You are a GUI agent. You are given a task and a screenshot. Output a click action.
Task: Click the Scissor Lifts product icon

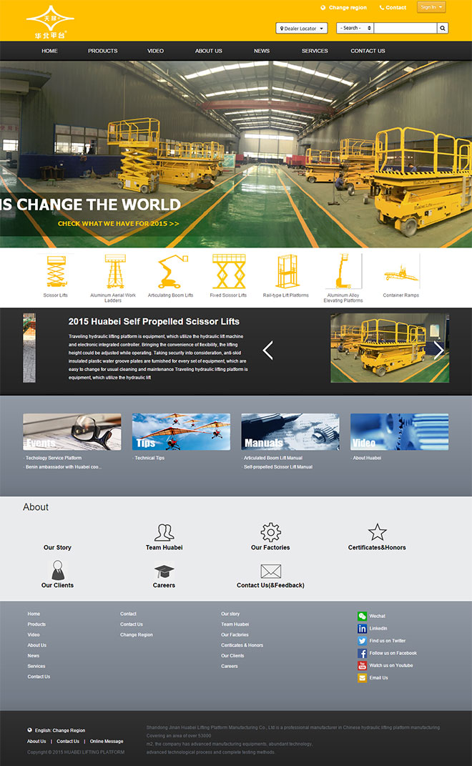coord(55,272)
